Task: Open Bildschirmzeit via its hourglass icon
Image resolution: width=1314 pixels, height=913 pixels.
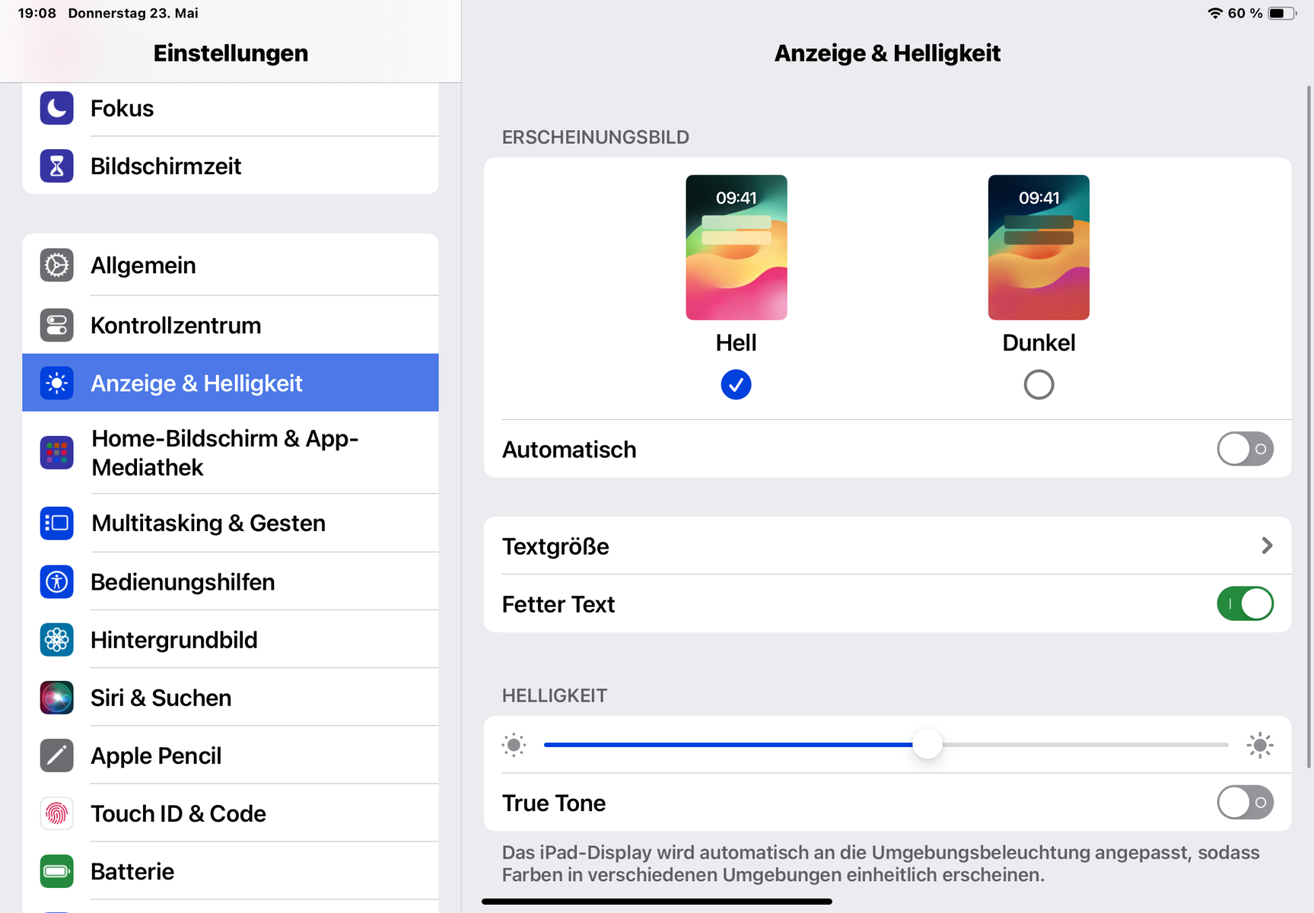Action: pos(57,166)
